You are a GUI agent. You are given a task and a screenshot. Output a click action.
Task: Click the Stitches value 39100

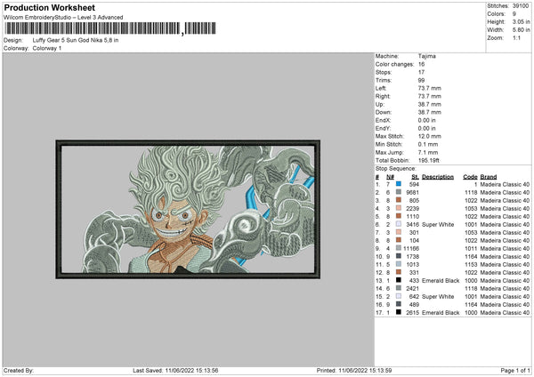click(521, 6)
